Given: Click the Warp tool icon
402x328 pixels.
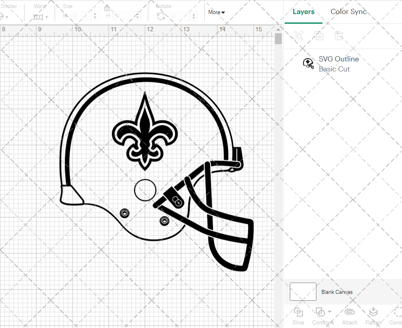Looking at the screenshot, I should pyautogui.click(x=38, y=17).
